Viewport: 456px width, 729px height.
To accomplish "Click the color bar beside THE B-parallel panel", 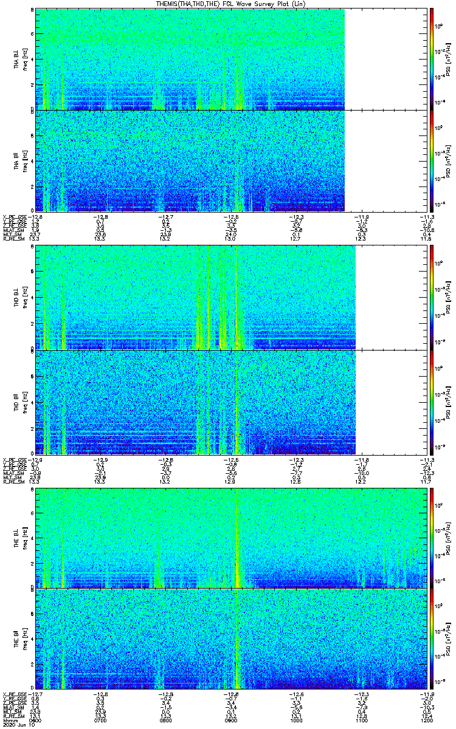I will [x=431, y=640].
